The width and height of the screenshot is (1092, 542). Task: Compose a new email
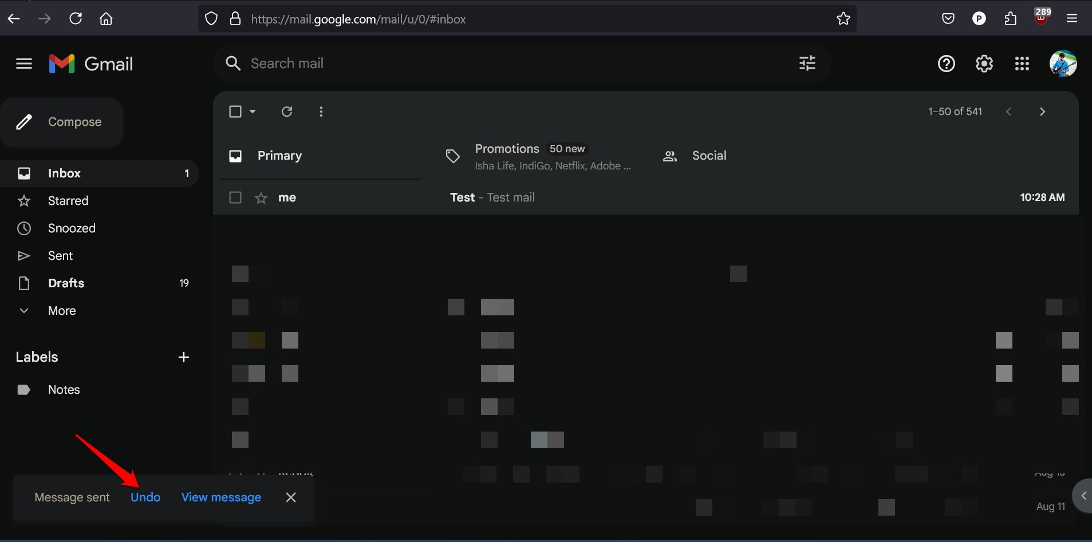coord(62,122)
